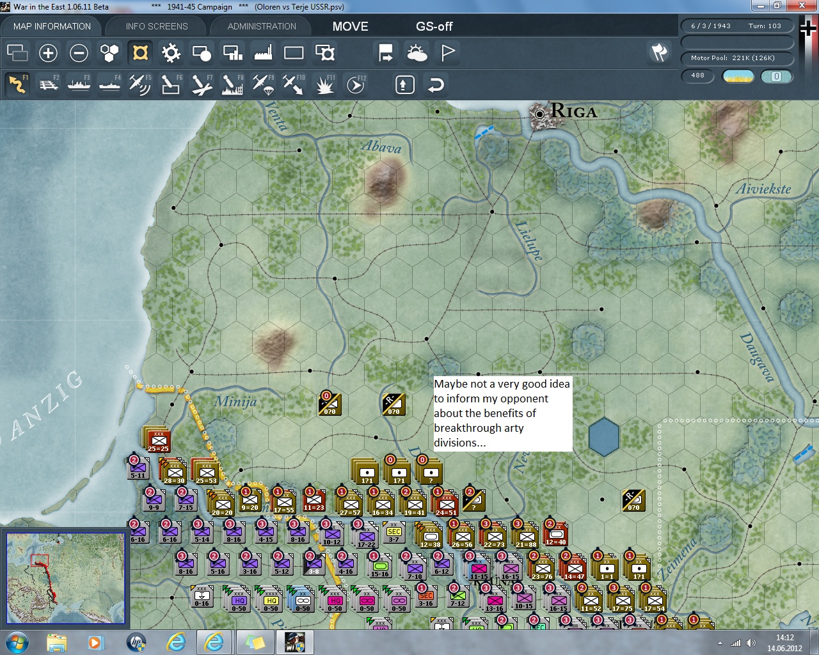Open Windows Explorer from the taskbar
The height and width of the screenshot is (655, 819).
click(x=57, y=642)
